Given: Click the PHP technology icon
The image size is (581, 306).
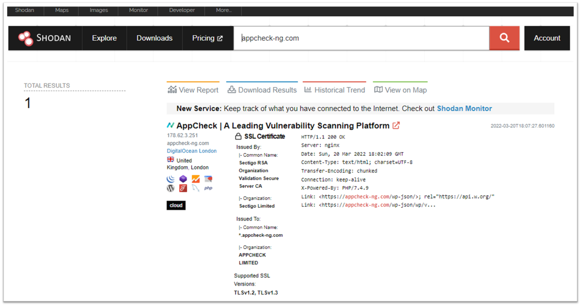Looking at the screenshot, I should tap(208, 188).
